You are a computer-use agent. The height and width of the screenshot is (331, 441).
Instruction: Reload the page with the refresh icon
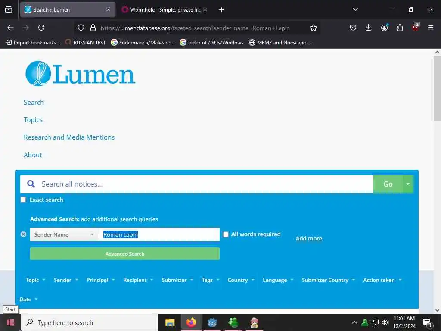pyautogui.click(x=41, y=28)
